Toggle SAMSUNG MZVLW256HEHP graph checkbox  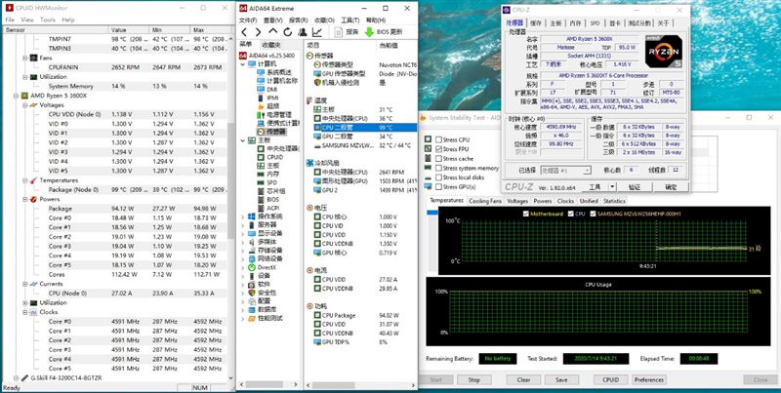click(593, 214)
